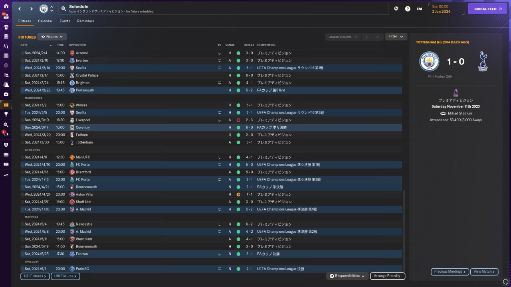Click the Etihad Stadium link

pos(460,114)
